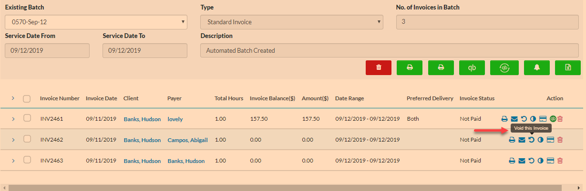Toggle the select-all checkbox in the table header
This screenshot has width=586, height=191.
point(27,99)
